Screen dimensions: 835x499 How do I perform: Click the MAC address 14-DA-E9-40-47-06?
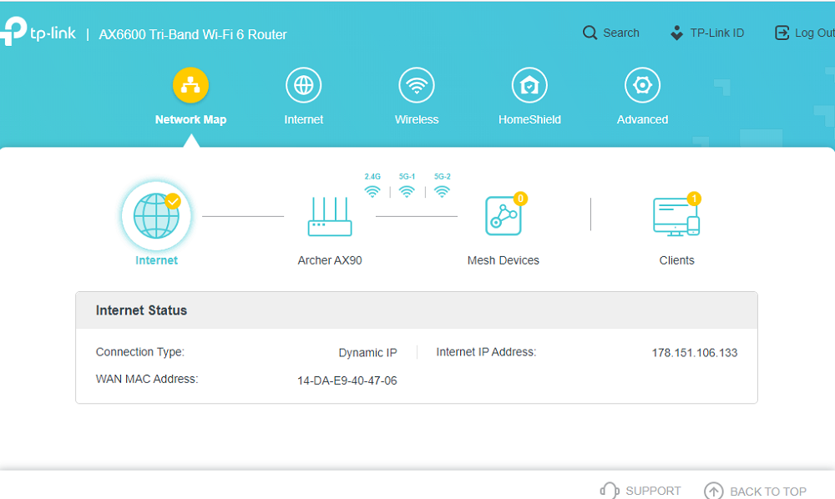347,381
